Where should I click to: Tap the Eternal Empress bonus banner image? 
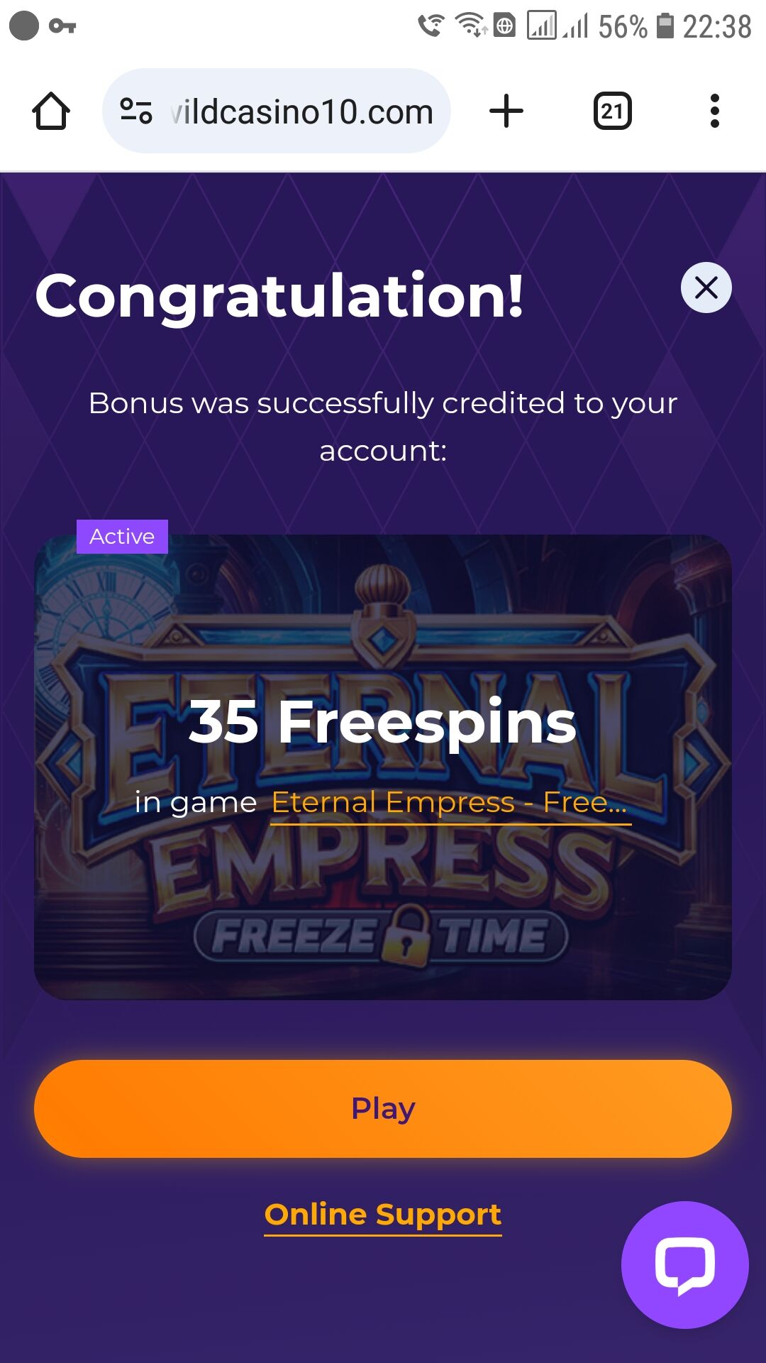pyautogui.click(x=383, y=767)
